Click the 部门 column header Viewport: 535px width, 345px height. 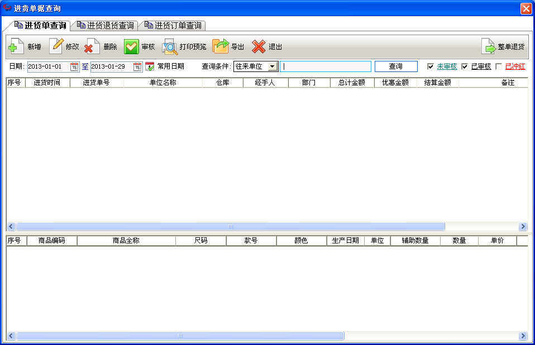(309, 83)
